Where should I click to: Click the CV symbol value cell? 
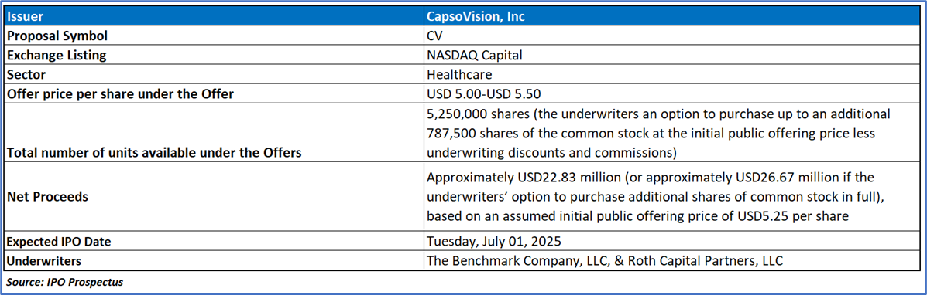(x=674, y=36)
